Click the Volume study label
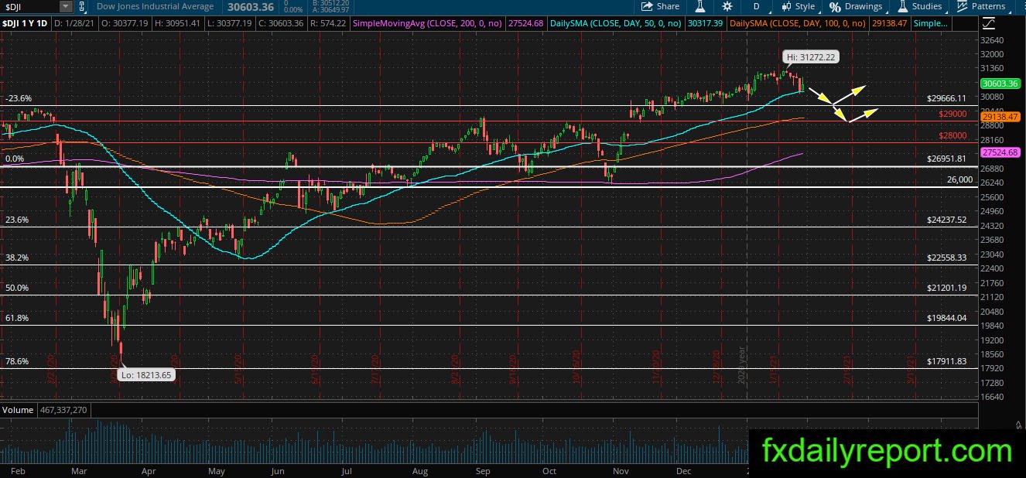The width and height of the screenshot is (1026, 478). click(x=18, y=409)
